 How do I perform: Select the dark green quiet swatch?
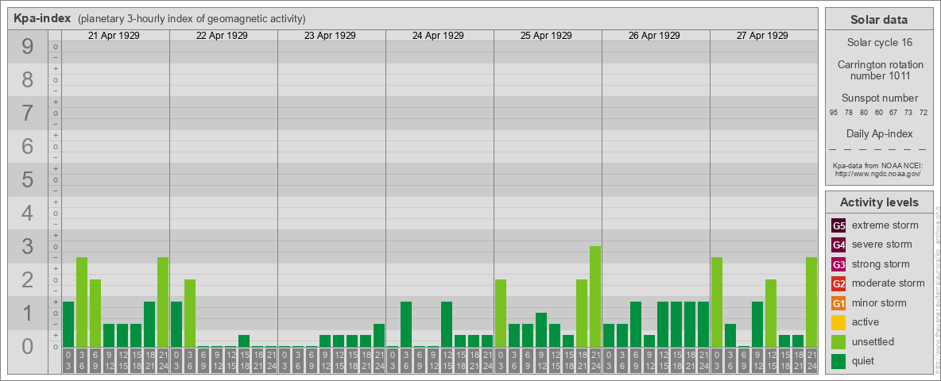click(838, 361)
